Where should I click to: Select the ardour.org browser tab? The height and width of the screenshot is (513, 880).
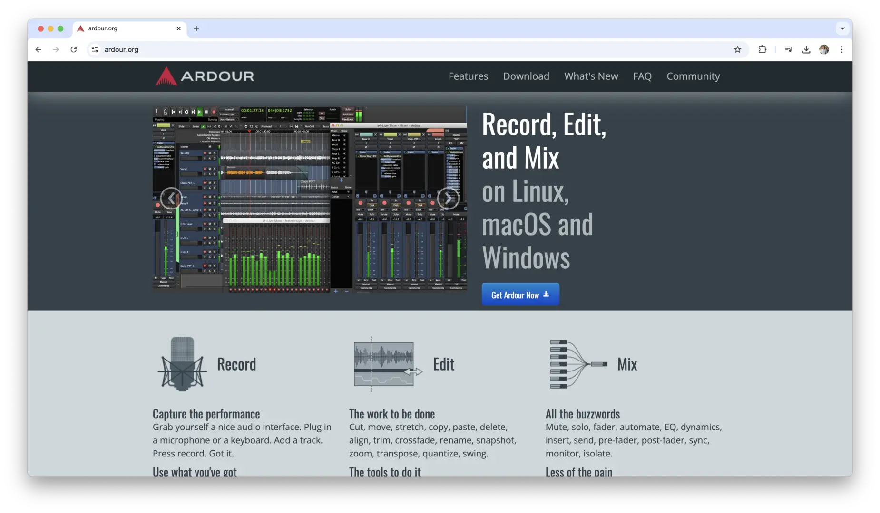pyautogui.click(x=128, y=28)
